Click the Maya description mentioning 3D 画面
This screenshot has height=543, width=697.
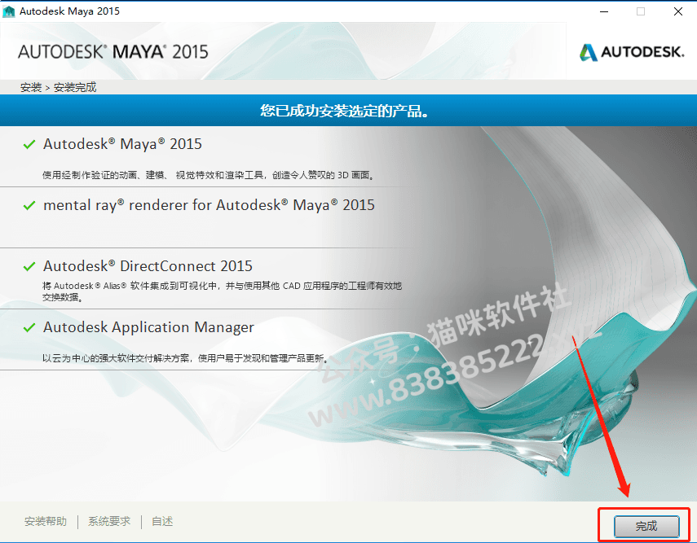tap(209, 175)
